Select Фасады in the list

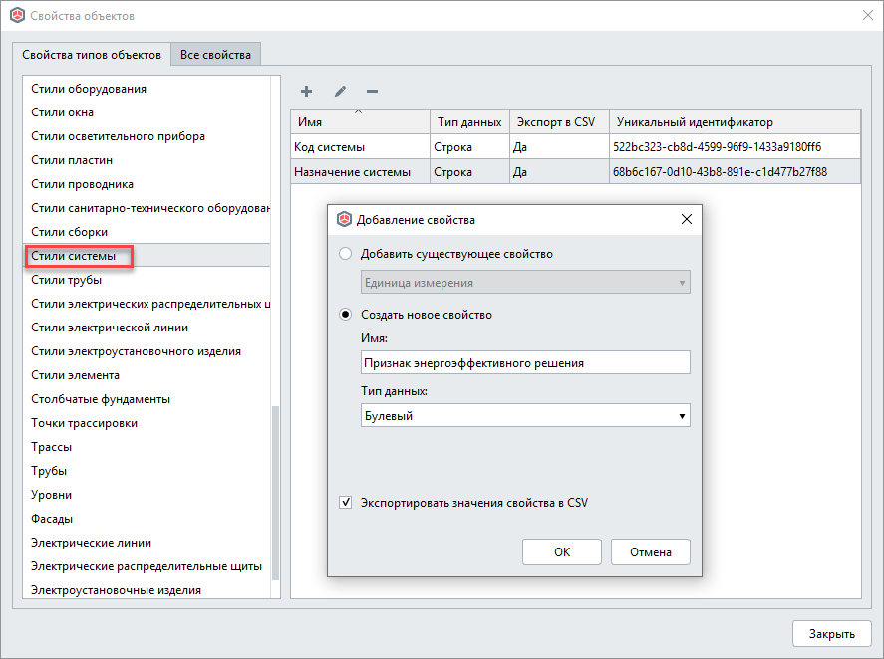tap(147, 519)
